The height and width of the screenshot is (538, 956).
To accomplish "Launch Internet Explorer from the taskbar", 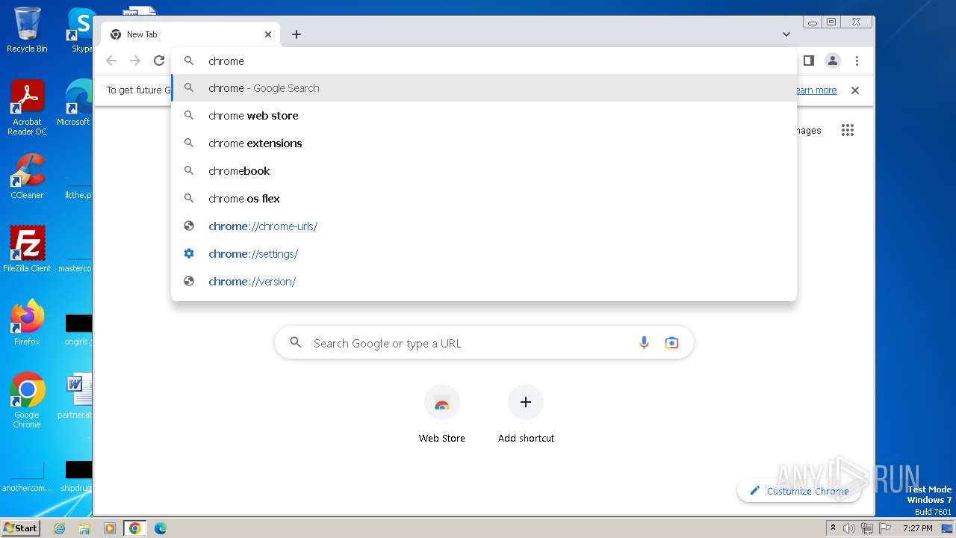I will (x=60, y=528).
